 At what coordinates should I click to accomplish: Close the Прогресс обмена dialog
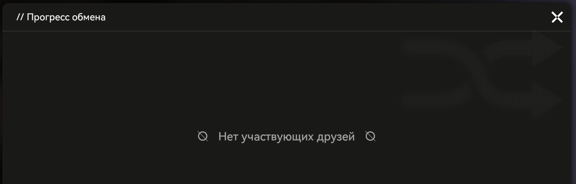[x=557, y=17]
